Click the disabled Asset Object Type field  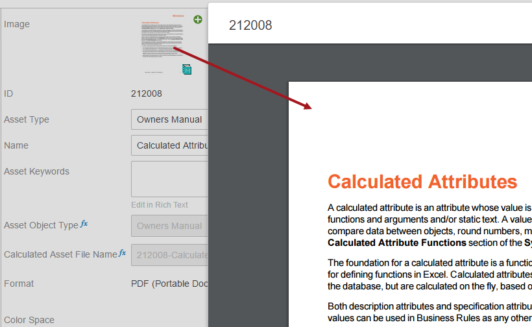pos(169,226)
